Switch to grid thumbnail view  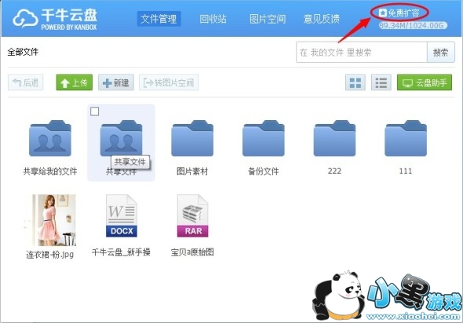[x=355, y=82]
